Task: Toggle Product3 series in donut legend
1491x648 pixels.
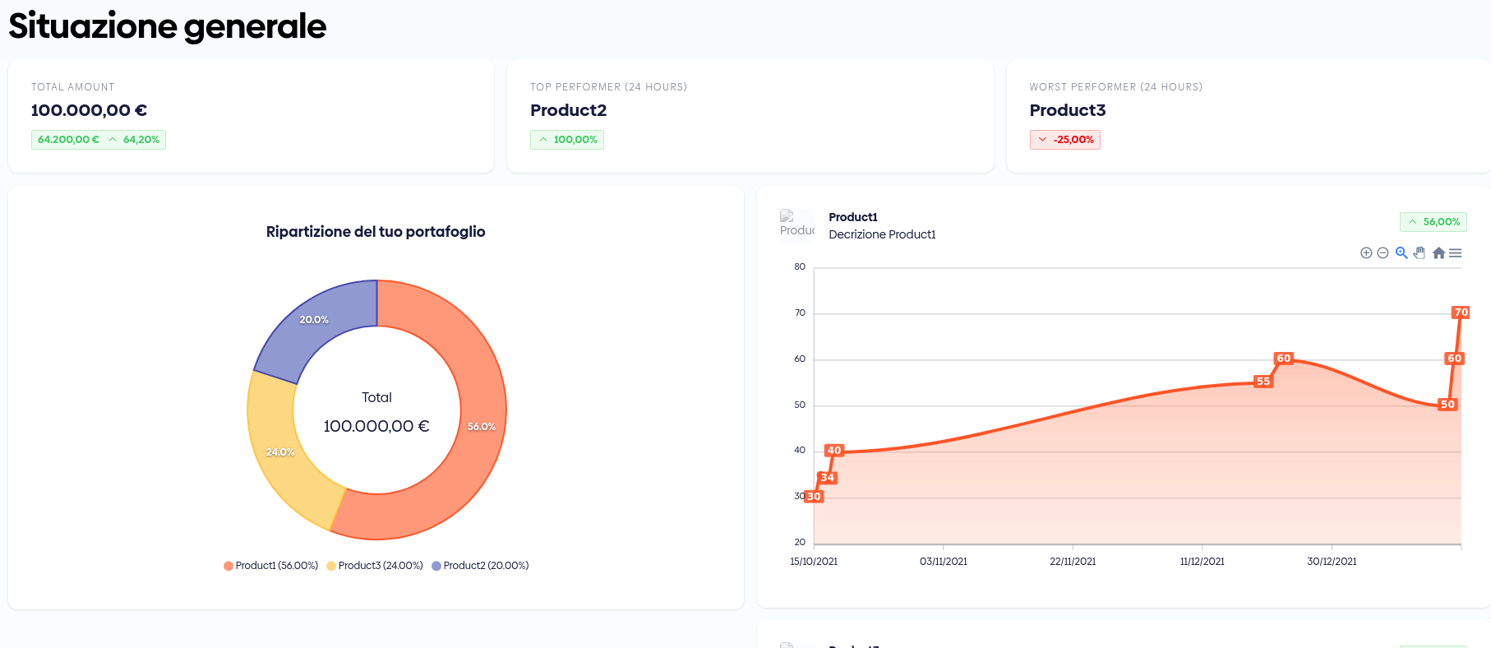Action: point(375,566)
